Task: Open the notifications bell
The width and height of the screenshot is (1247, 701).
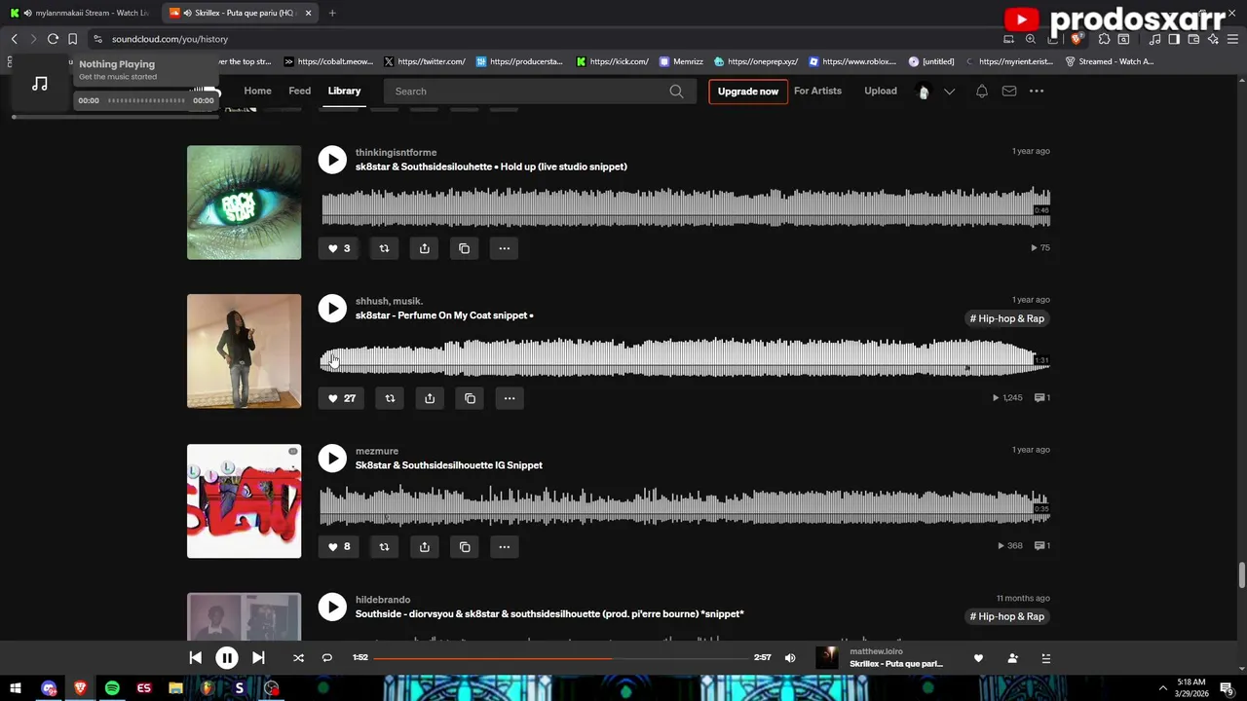Action: coord(982,92)
